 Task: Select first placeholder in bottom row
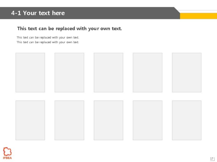pyautogui.click(x=30, y=120)
